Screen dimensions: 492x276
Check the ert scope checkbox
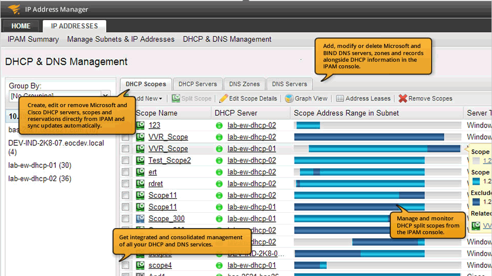[x=125, y=172]
